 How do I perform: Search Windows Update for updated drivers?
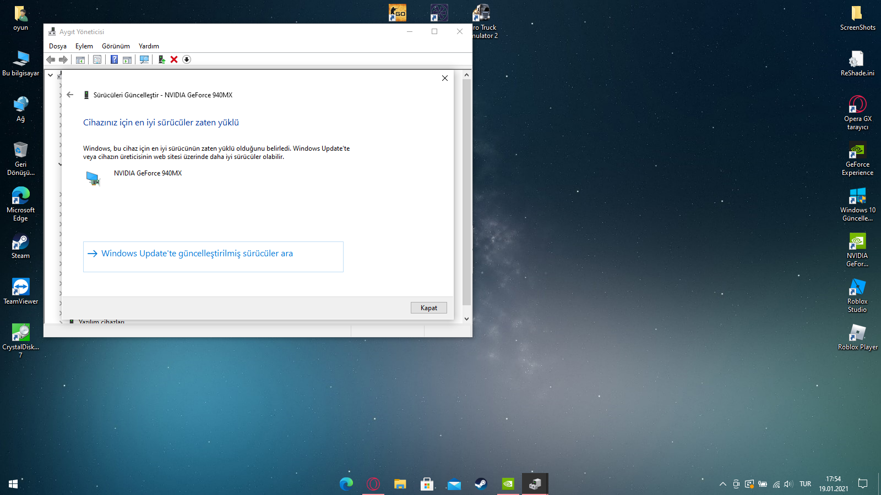[x=213, y=257]
